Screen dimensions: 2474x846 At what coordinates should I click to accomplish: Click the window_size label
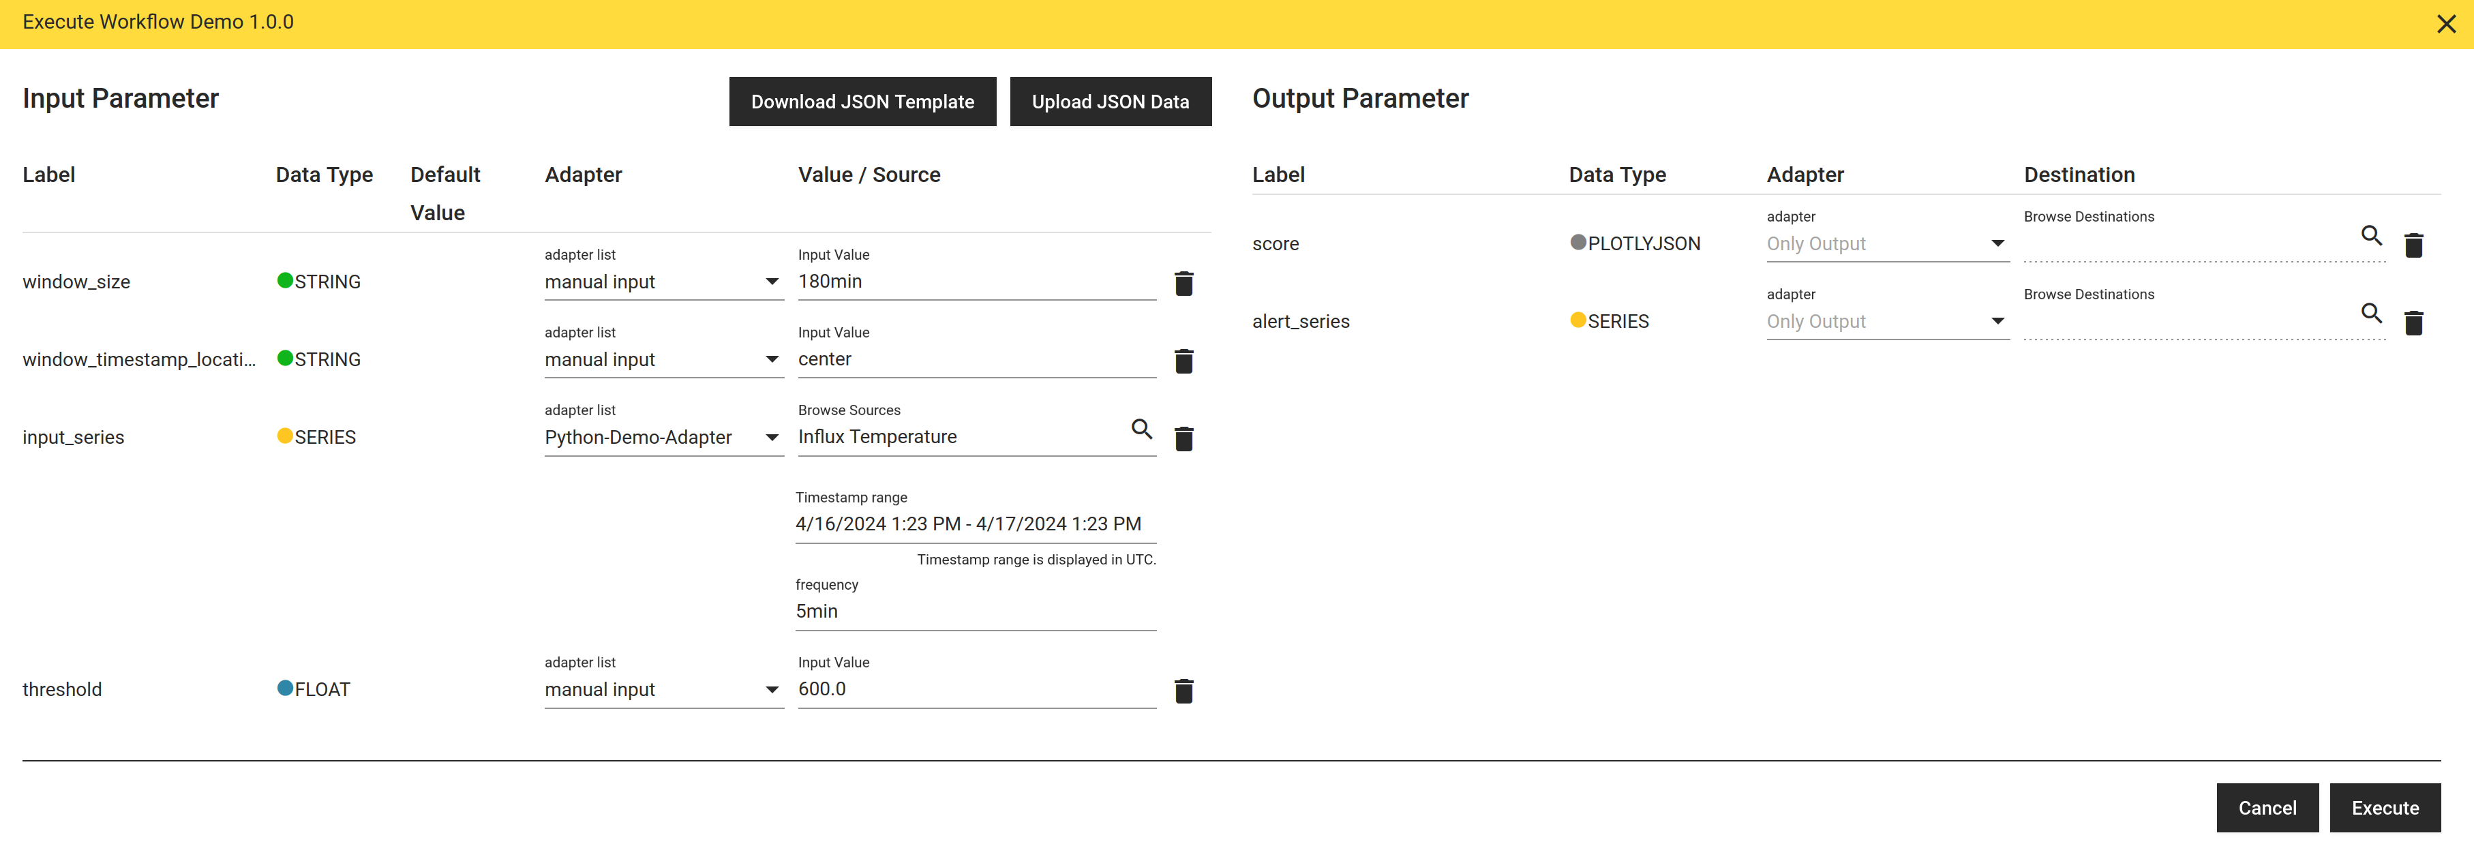77,282
